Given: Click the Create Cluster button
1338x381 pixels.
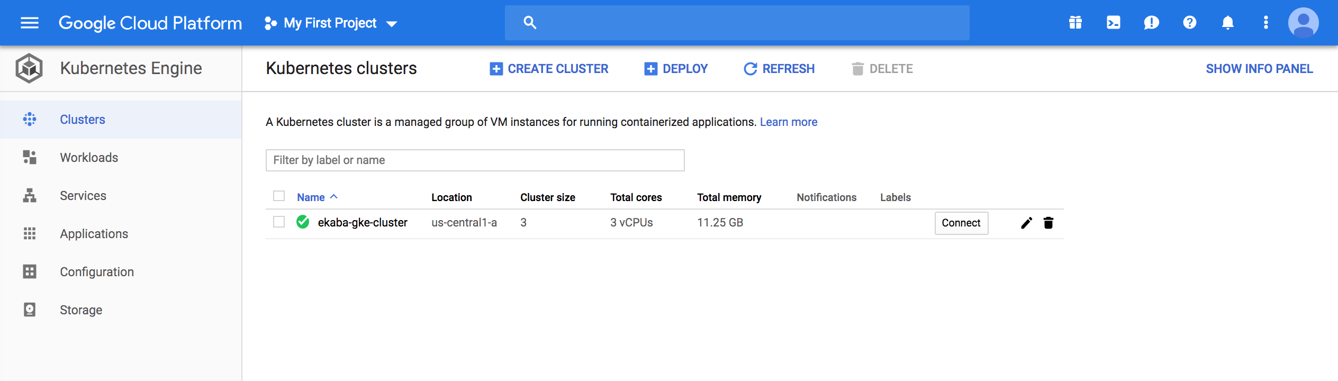Looking at the screenshot, I should click(x=549, y=69).
